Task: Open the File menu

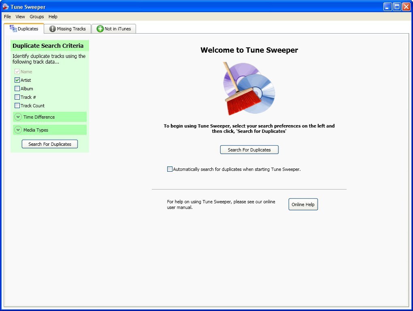Action: click(7, 17)
